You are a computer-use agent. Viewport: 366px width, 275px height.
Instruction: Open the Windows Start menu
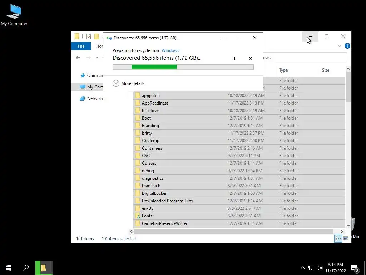9,268
